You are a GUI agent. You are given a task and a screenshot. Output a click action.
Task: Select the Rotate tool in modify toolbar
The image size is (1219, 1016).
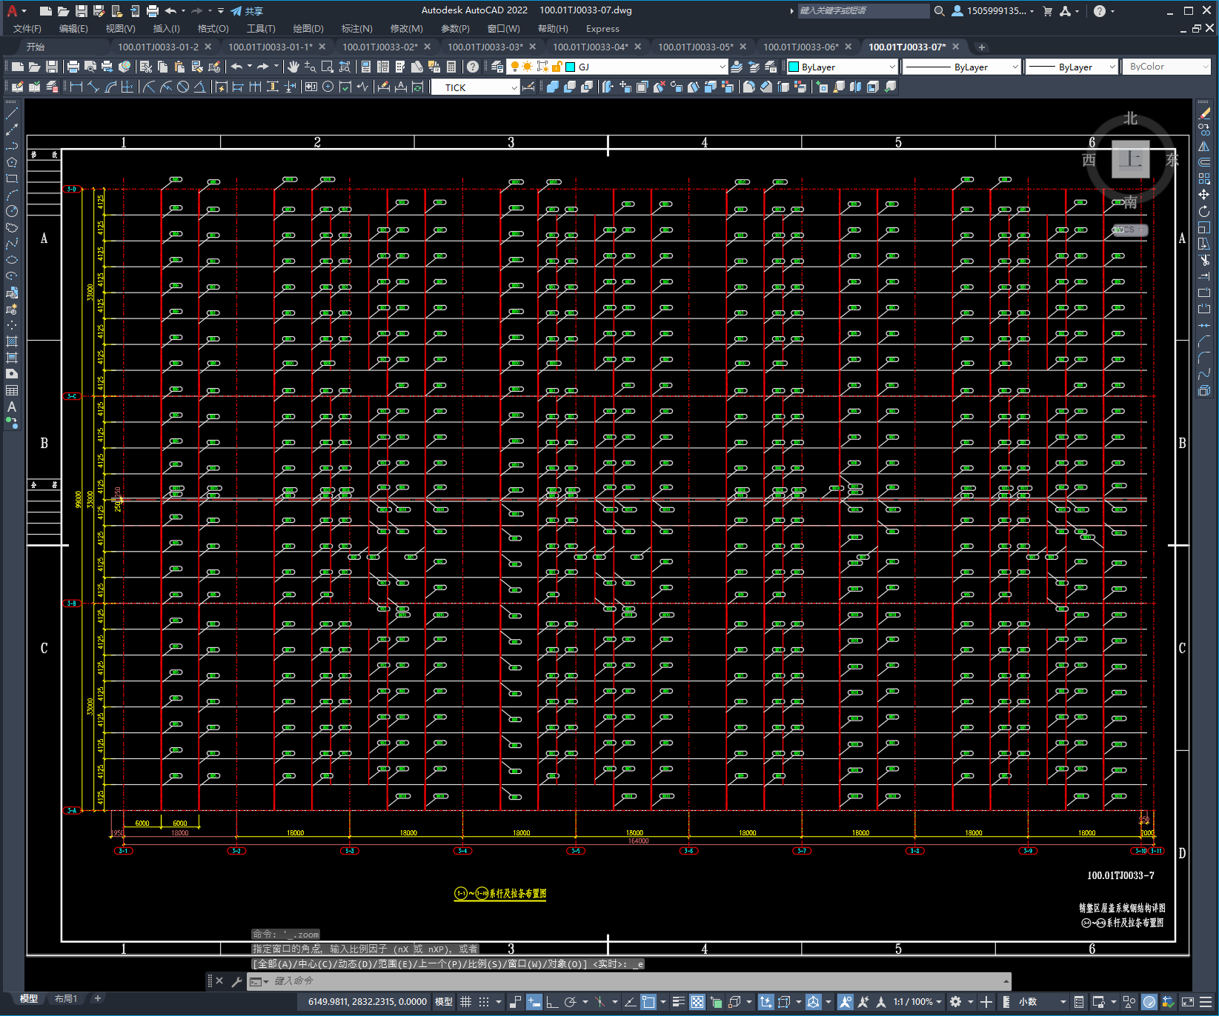click(x=1204, y=211)
